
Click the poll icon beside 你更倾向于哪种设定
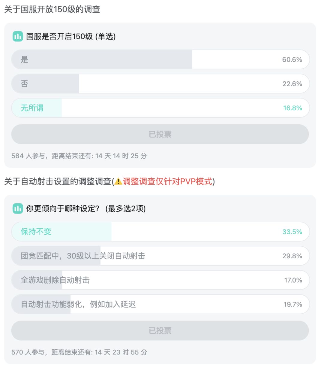[18, 208]
